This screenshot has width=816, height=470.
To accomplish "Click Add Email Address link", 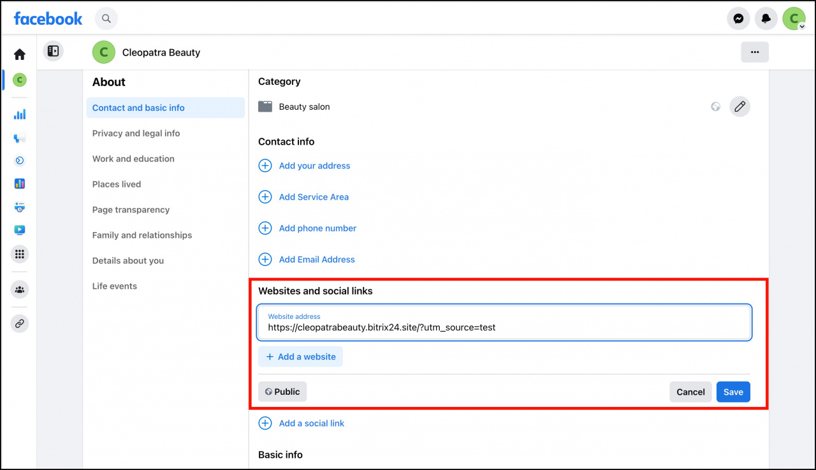I will coord(317,260).
